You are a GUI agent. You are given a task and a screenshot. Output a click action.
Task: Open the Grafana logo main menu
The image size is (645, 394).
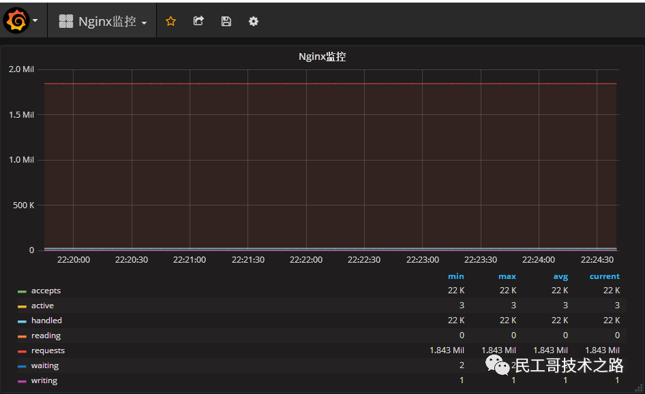(x=16, y=20)
